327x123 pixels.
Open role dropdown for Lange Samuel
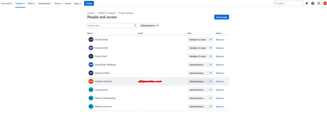coord(201,90)
